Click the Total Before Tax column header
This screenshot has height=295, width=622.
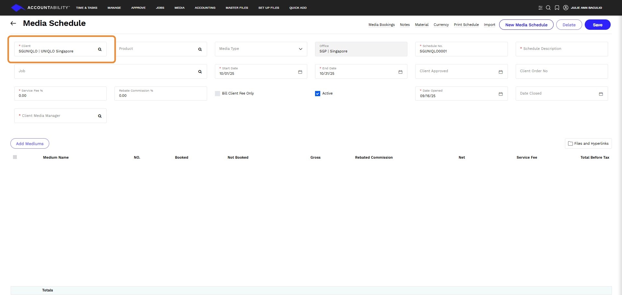pyautogui.click(x=595, y=157)
